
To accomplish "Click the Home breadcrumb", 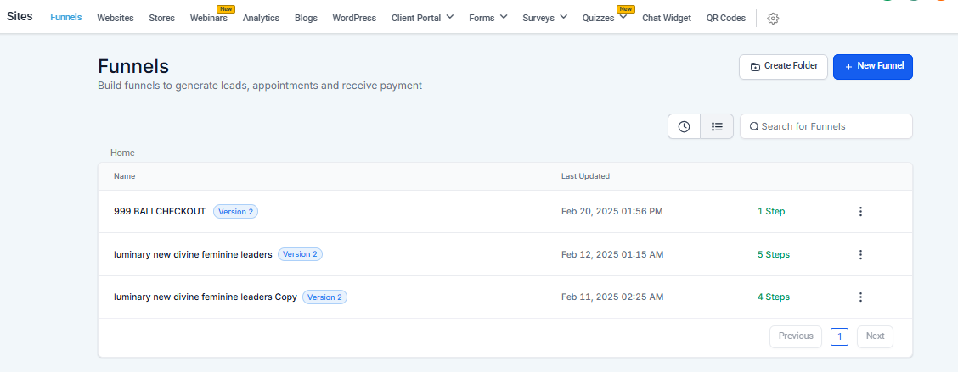I will pyautogui.click(x=122, y=153).
